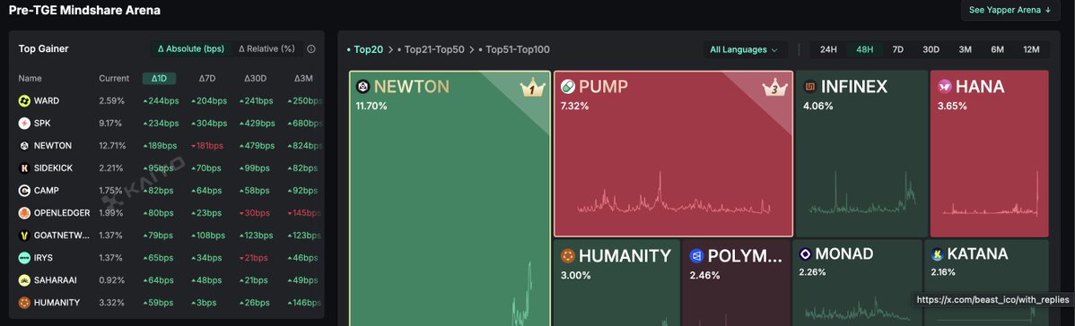The height and width of the screenshot is (326, 1075).
Task: Click the IRYS token icon
Action: point(24,258)
